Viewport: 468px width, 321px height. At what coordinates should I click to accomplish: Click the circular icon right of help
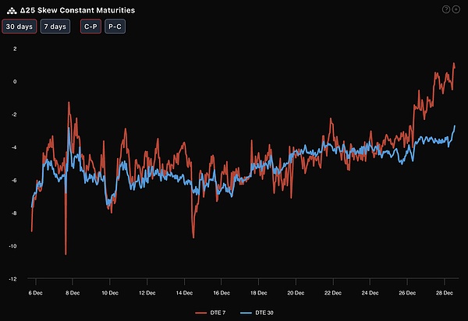(456, 9)
